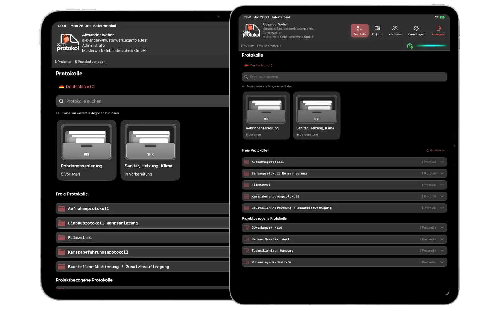498x311 pixels.
Task: Click the battery indicator on right iPad
Action: click(442, 17)
